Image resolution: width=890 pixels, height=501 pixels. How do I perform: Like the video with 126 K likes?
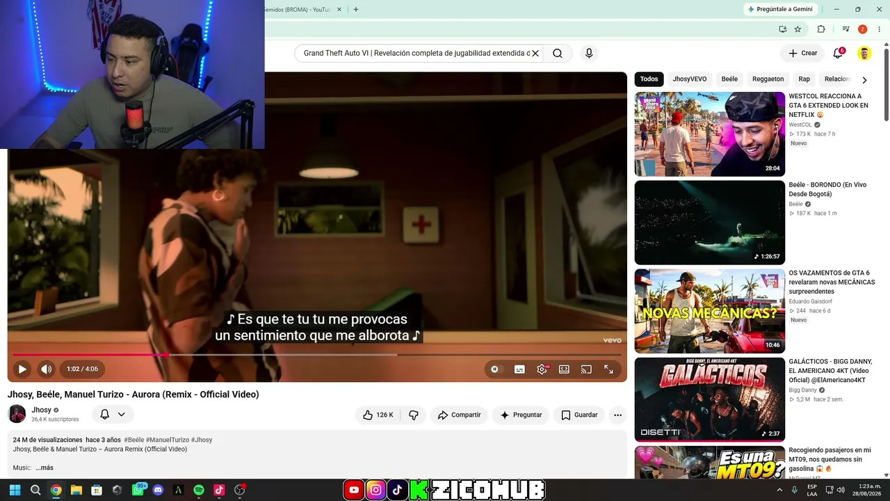pos(378,415)
